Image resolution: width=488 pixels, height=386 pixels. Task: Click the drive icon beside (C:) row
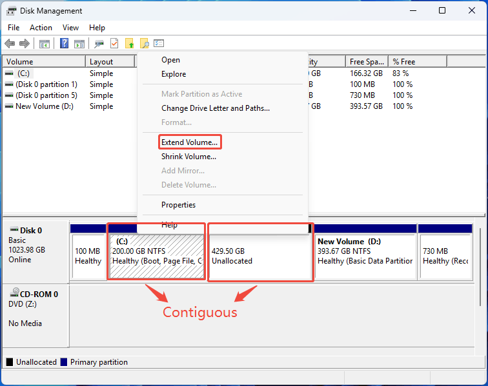click(9, 73)
